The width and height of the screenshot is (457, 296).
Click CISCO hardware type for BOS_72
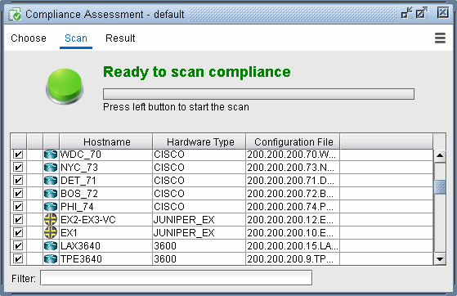pyautogui.click(x=169, y=193)
